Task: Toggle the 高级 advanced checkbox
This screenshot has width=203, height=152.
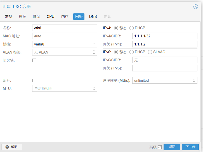Action: click(160, 147)
